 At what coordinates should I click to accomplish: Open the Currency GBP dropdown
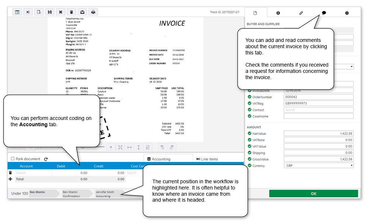pyautogui.click(x=318, y=166)
